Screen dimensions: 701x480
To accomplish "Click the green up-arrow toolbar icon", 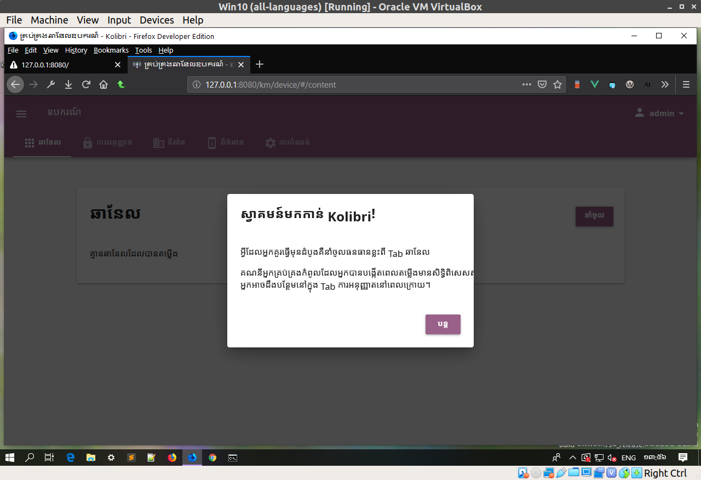I will coord(121,84).
